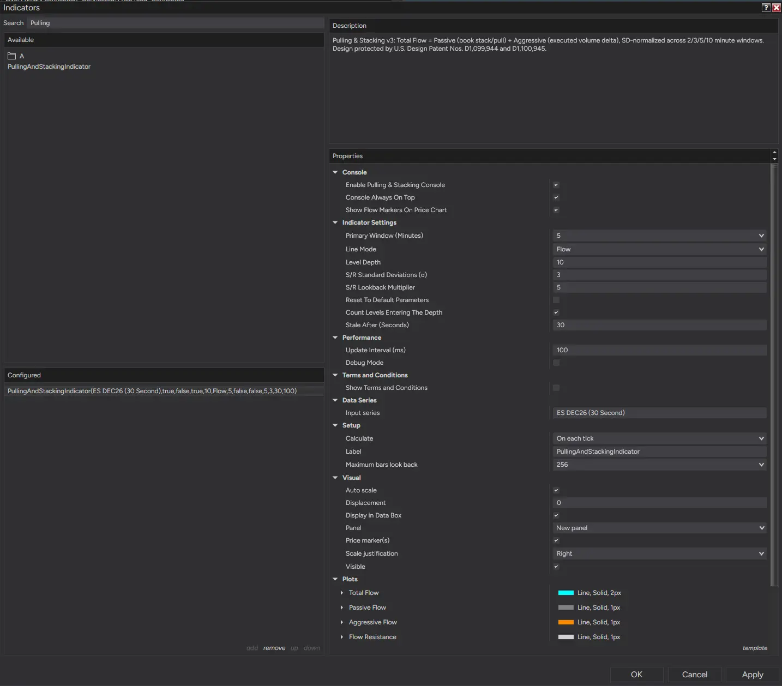
Task: Open the Scale justification dropdown
Action: coord(660,553)
